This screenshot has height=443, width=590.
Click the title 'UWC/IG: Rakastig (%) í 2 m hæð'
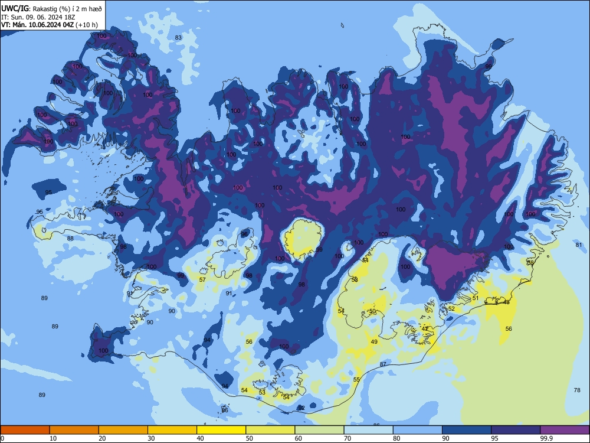pyautogui.click(x=51, y=9)
